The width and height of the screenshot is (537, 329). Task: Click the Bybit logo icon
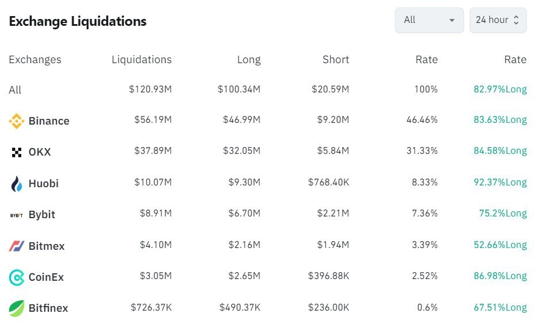16,215
